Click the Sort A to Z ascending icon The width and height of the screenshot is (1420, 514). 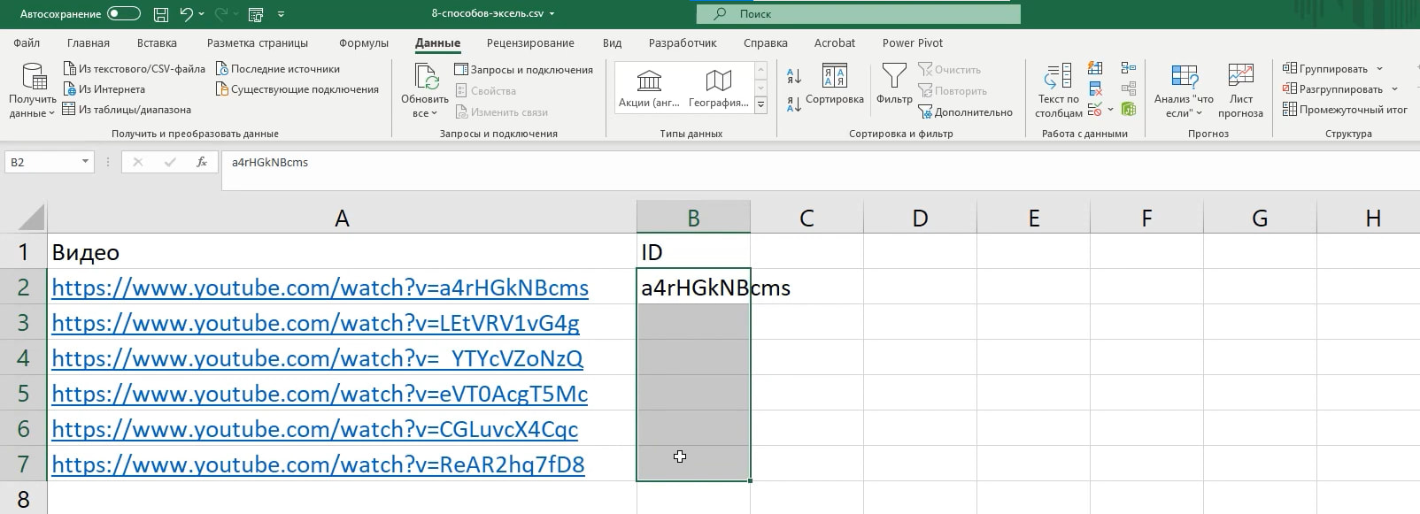tap(794, 77)
